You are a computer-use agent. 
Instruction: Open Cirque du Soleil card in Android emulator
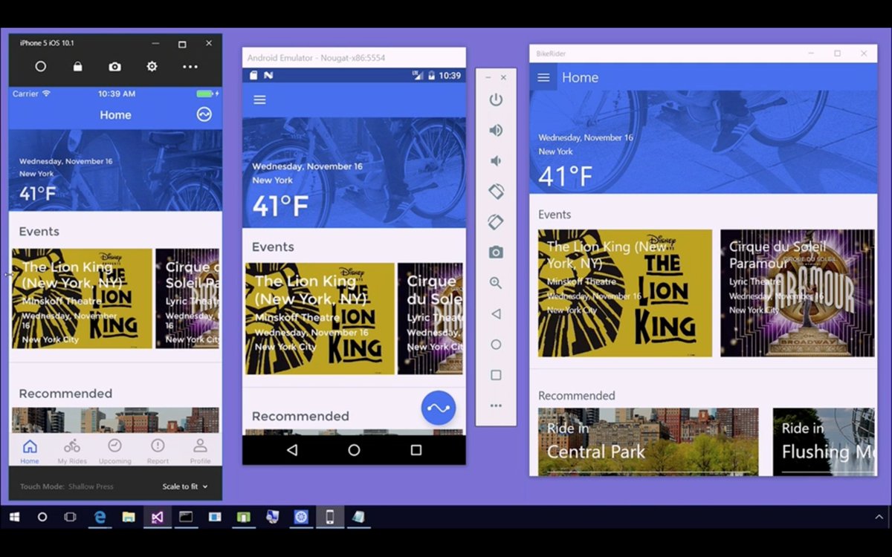pyautogui.click(x=430, y=319)
